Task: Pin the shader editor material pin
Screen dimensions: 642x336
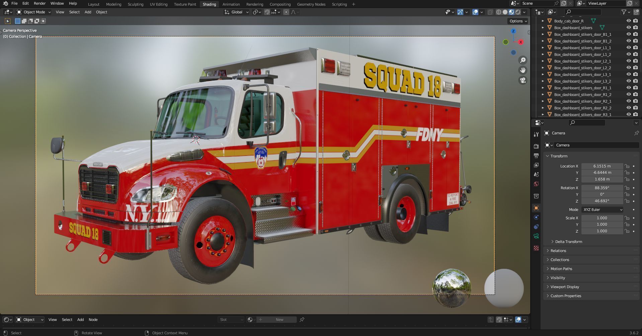Action: [x=302, y=320]
